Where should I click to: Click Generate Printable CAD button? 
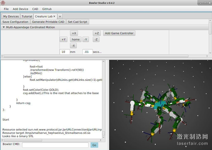click(48, 22)
